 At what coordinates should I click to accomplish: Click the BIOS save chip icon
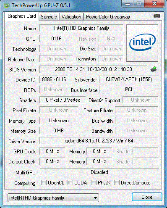(x=154, y=69)
